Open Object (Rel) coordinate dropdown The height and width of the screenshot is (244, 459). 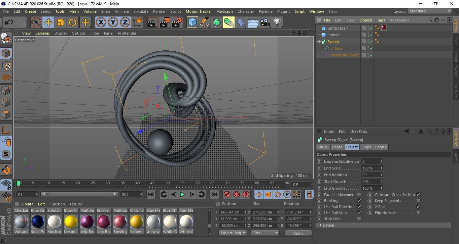pyautogui.click(x=233, y=233)
